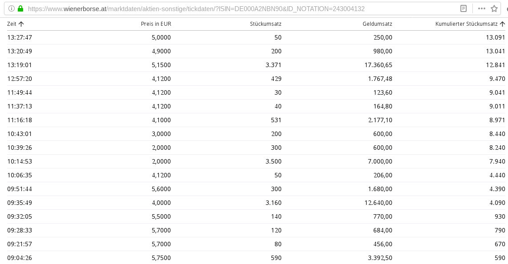Click the Zeit column header label

pyautogui.click(x=12, y=24)
